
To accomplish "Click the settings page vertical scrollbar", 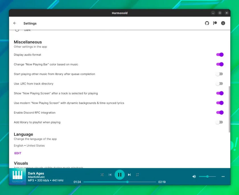I will (229, 109).
